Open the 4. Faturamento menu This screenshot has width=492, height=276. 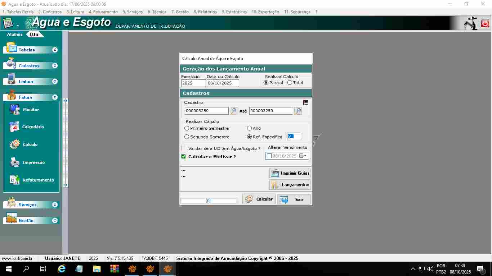[103, 12]
